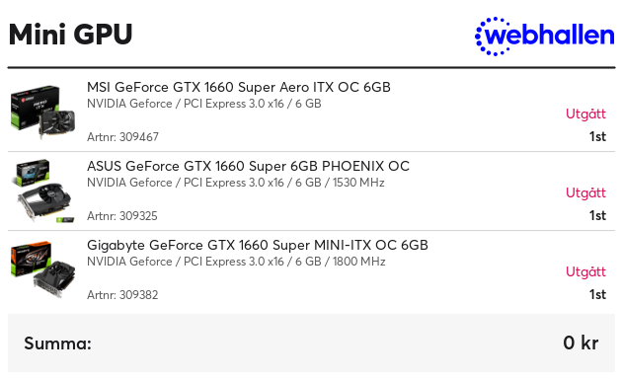The image size is (622, 381).
Task: Open MSI GeForce GTX 1660 Super Aero ITX title
Action: click(x=239, y=87)
